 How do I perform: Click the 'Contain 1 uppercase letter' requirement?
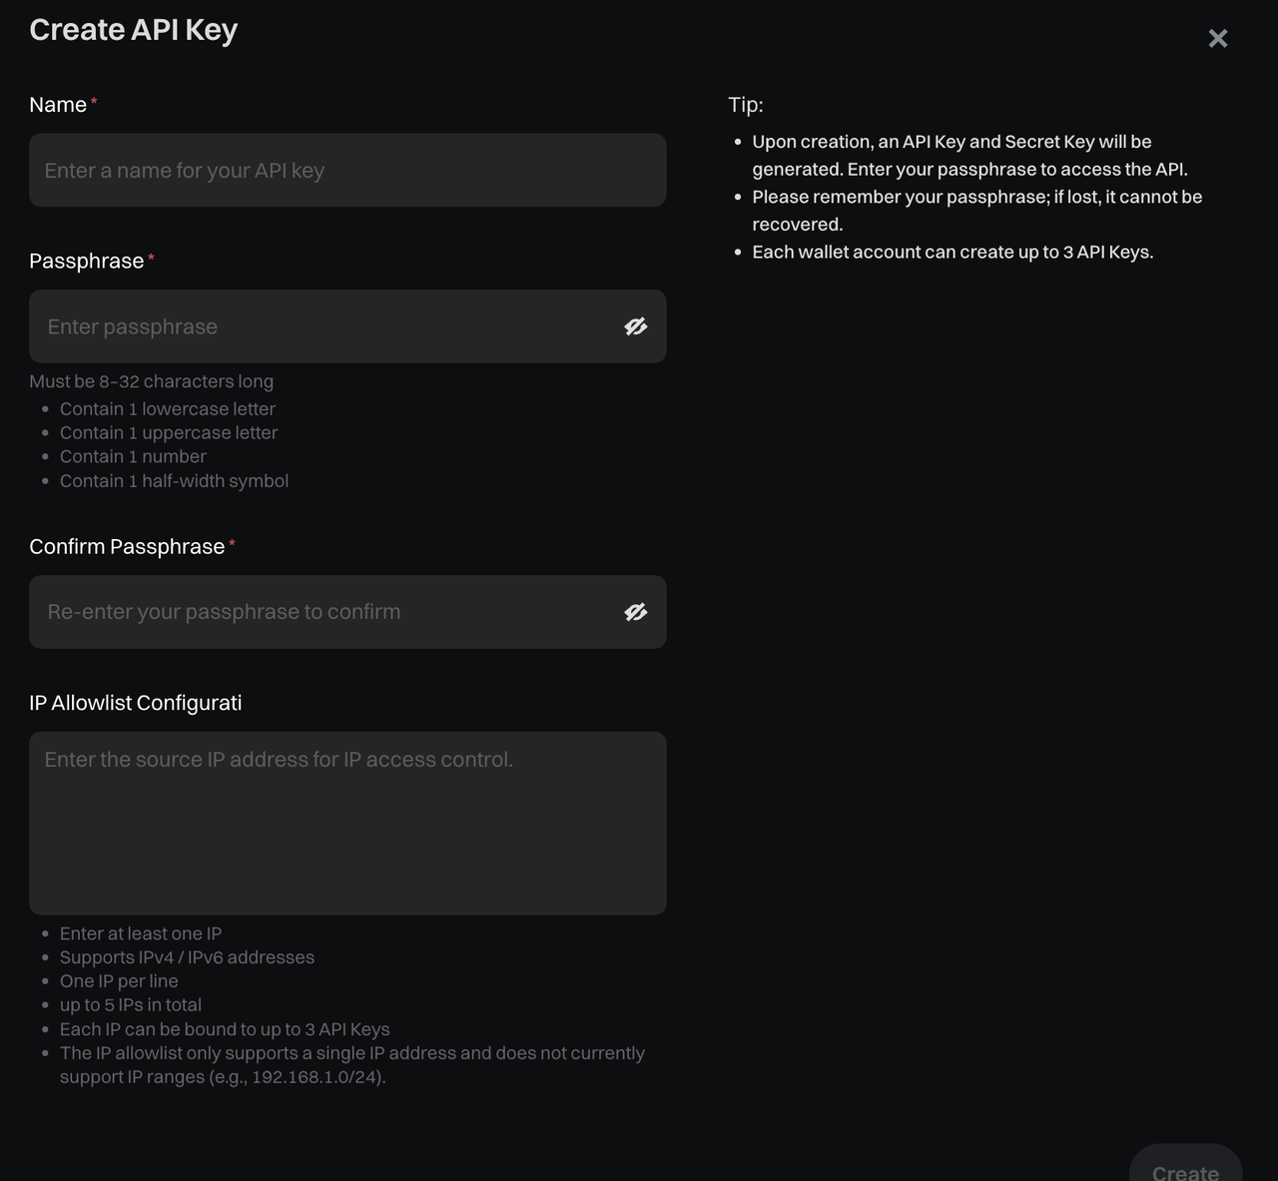[x=168, y=433]
